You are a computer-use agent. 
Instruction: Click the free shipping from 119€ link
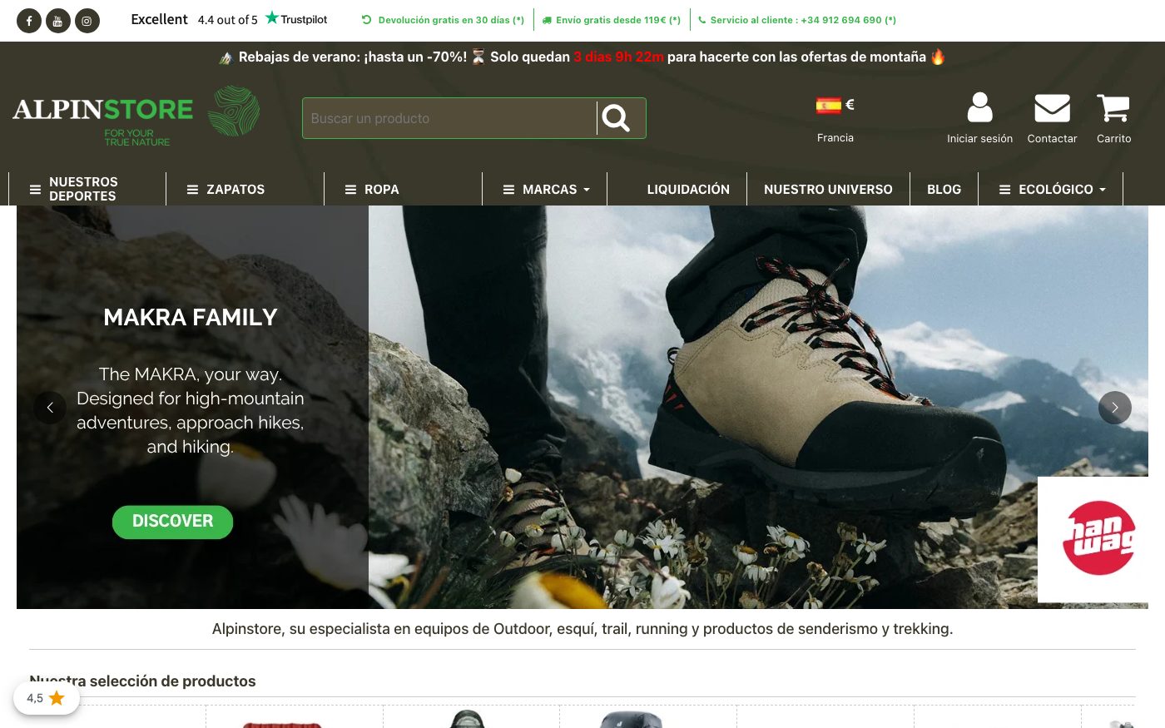coord(612,20)
